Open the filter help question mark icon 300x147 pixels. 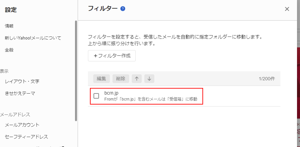[x=123, y=9]
